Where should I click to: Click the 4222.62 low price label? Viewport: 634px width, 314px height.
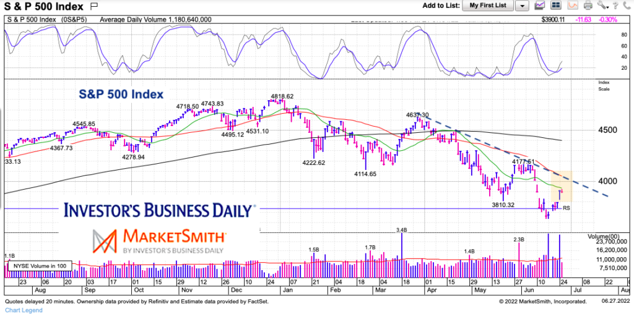315,163
